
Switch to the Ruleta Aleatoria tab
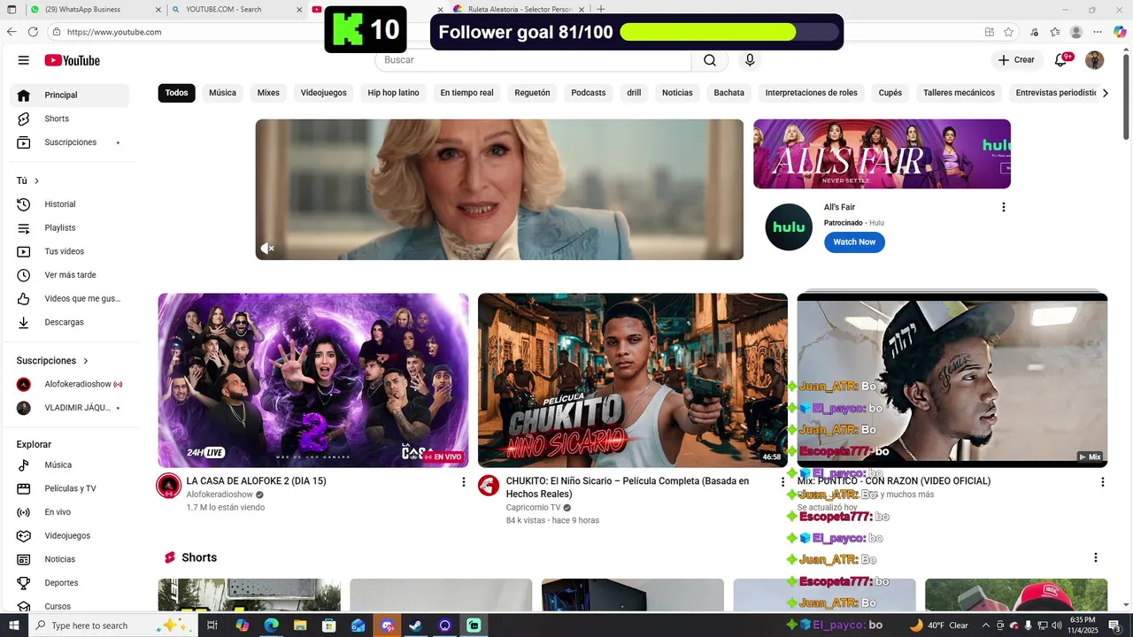(x=519, y=9)
